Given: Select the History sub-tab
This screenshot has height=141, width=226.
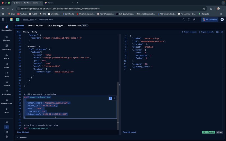Looking at the screenshot, I should coord(26,32).
